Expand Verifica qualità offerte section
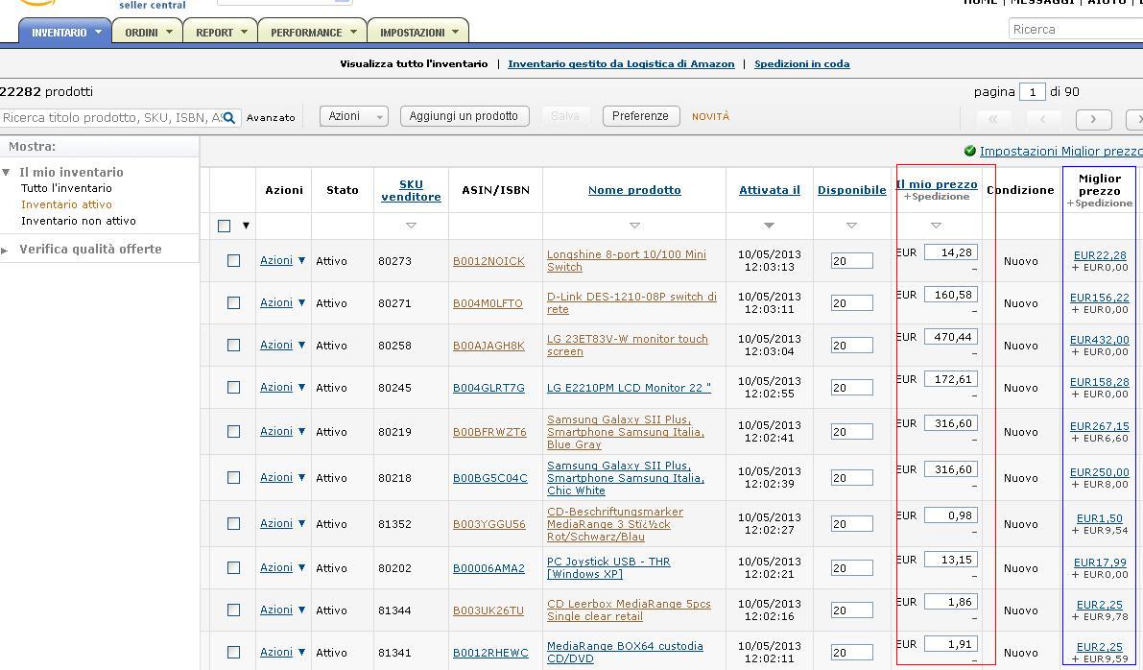The image size is (1143, 670). [x=5, y=251]
